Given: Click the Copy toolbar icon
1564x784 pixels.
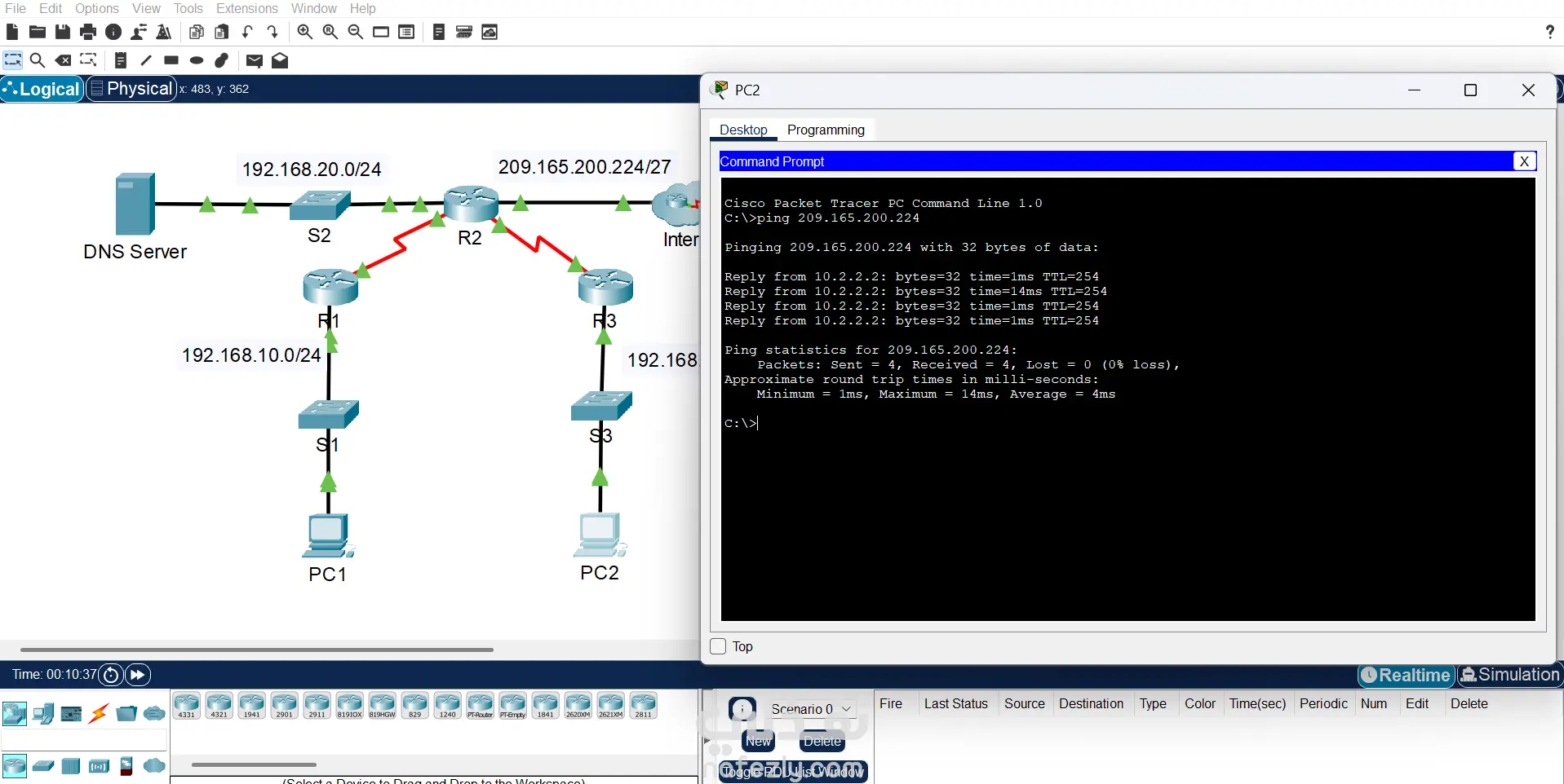Looking at the screenshot, I should 197,32.
